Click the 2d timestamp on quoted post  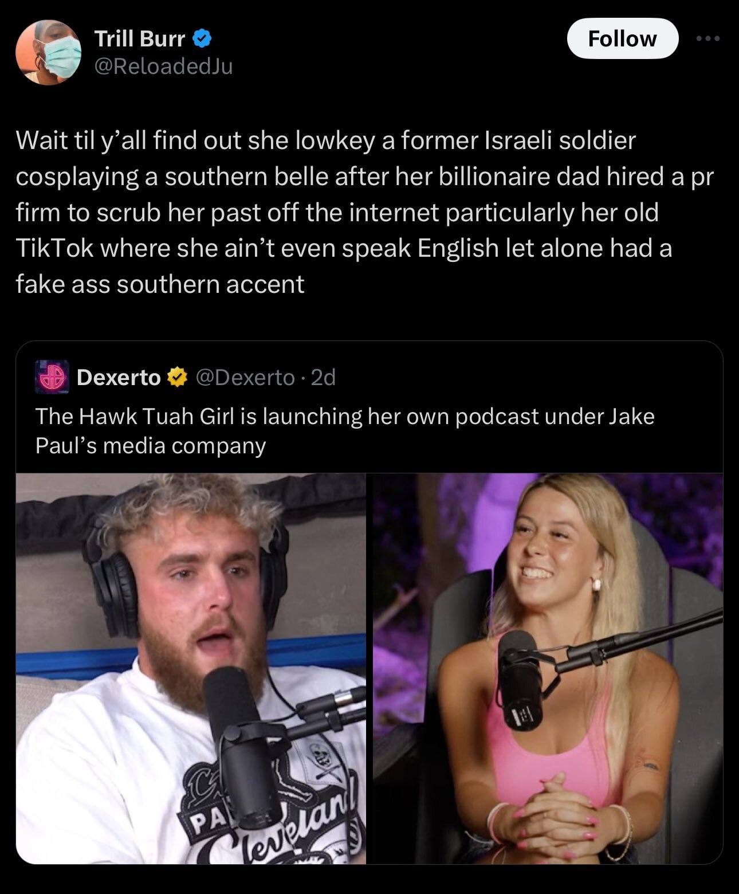point(323,378)
